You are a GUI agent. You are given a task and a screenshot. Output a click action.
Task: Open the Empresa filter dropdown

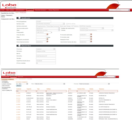(x=109, y=84)
